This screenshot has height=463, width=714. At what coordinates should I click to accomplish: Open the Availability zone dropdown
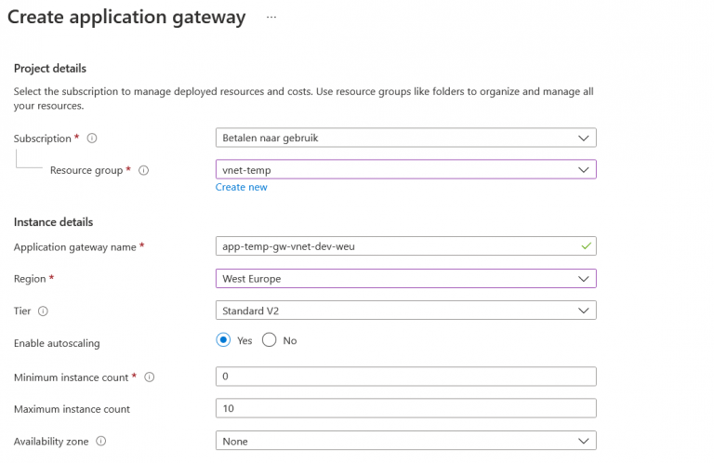(404, 442)
